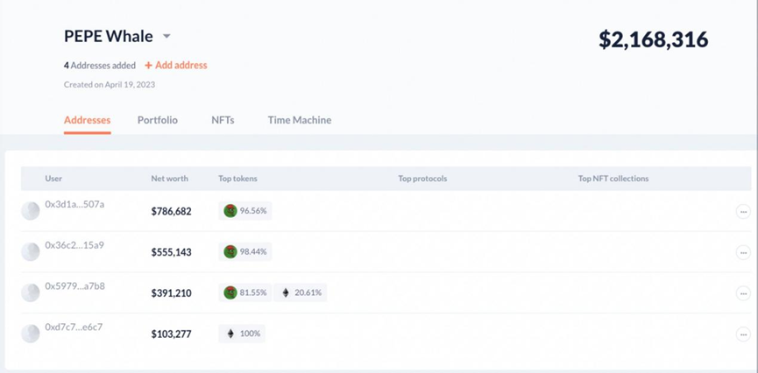Image resolution: width=758 pixels, height=373 pixels.
Task: Click PEPE token icon showing 96.56%
Action: tap(230, 211)
